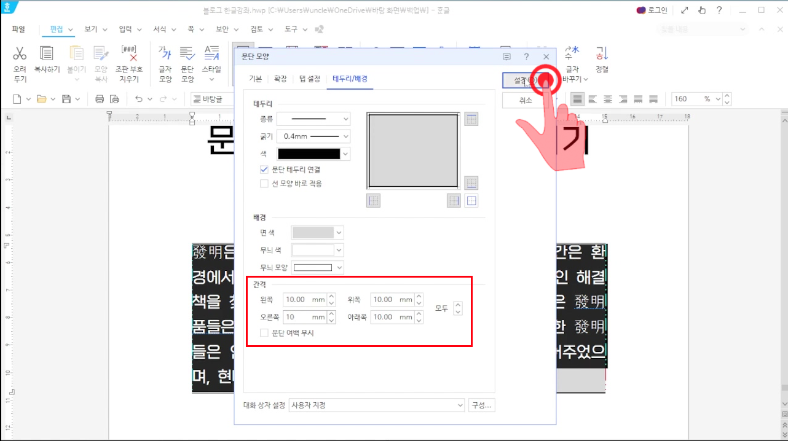
Task: Click the New Document icon
Action: (17, 99)
